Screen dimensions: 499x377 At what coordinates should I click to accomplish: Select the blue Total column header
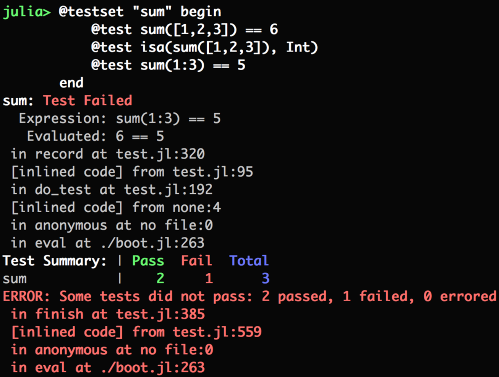(x=249, y=261)
